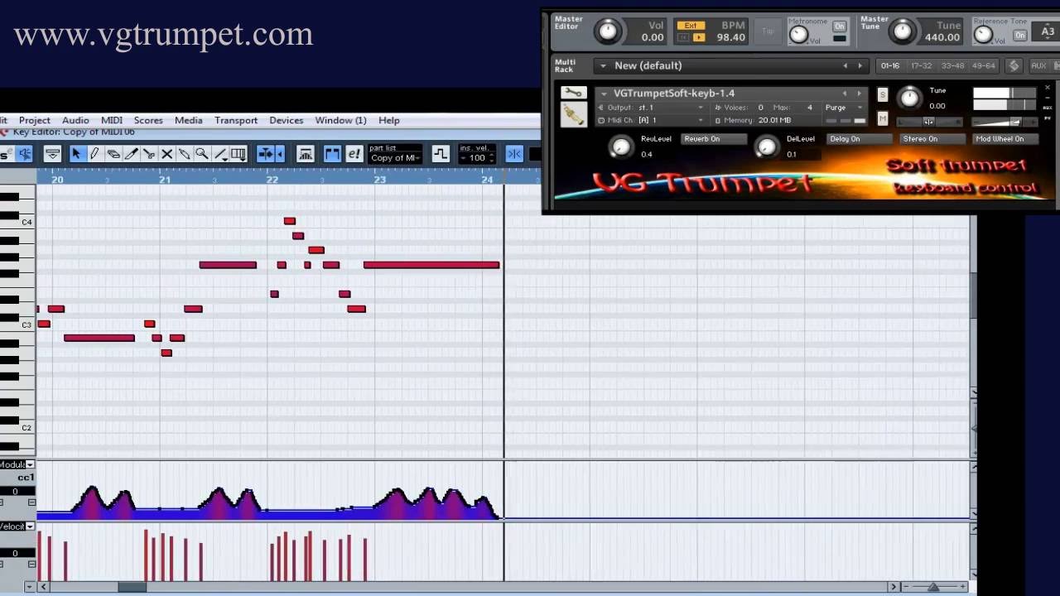Mute the instrument with M button
1060x596 pixels.
coord(883,119)
